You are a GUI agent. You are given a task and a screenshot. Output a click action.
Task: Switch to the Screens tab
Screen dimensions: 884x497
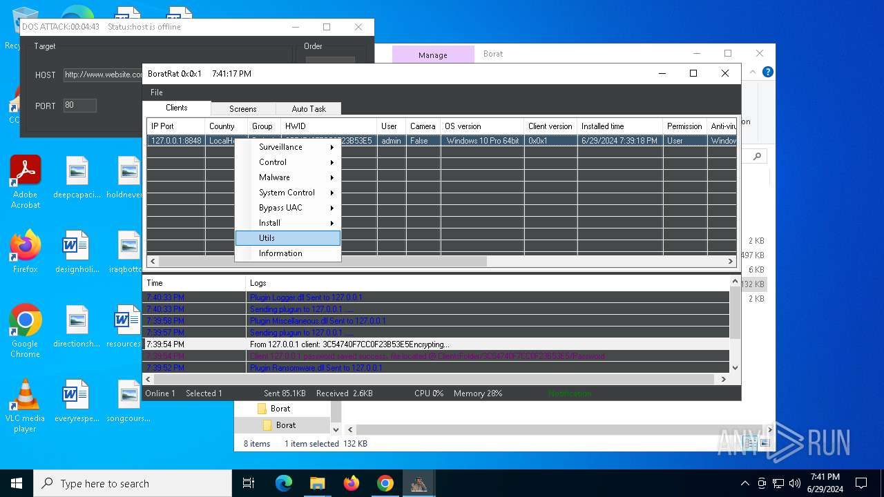pos(243,109)
